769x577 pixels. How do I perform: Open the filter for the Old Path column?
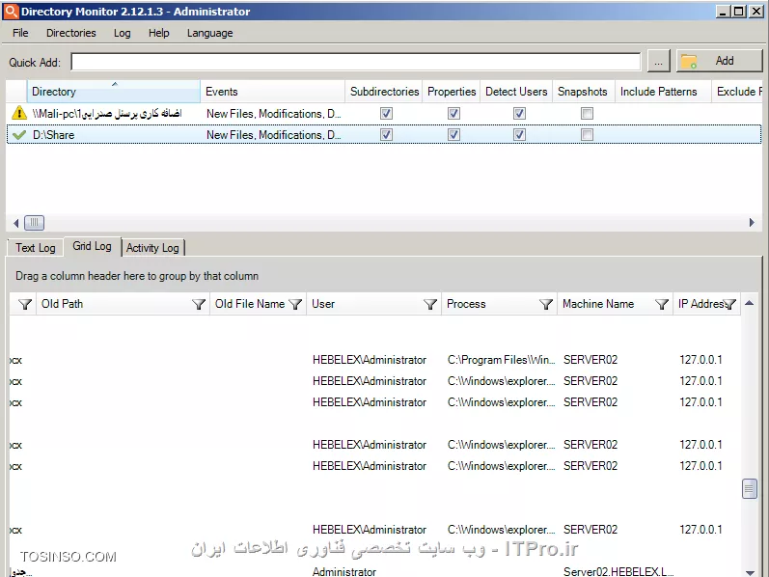pos(199,304)
